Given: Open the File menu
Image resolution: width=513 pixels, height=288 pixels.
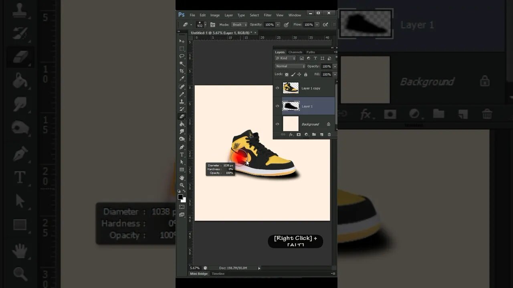Looking at the screenshot, I should (x=192, y=15).
